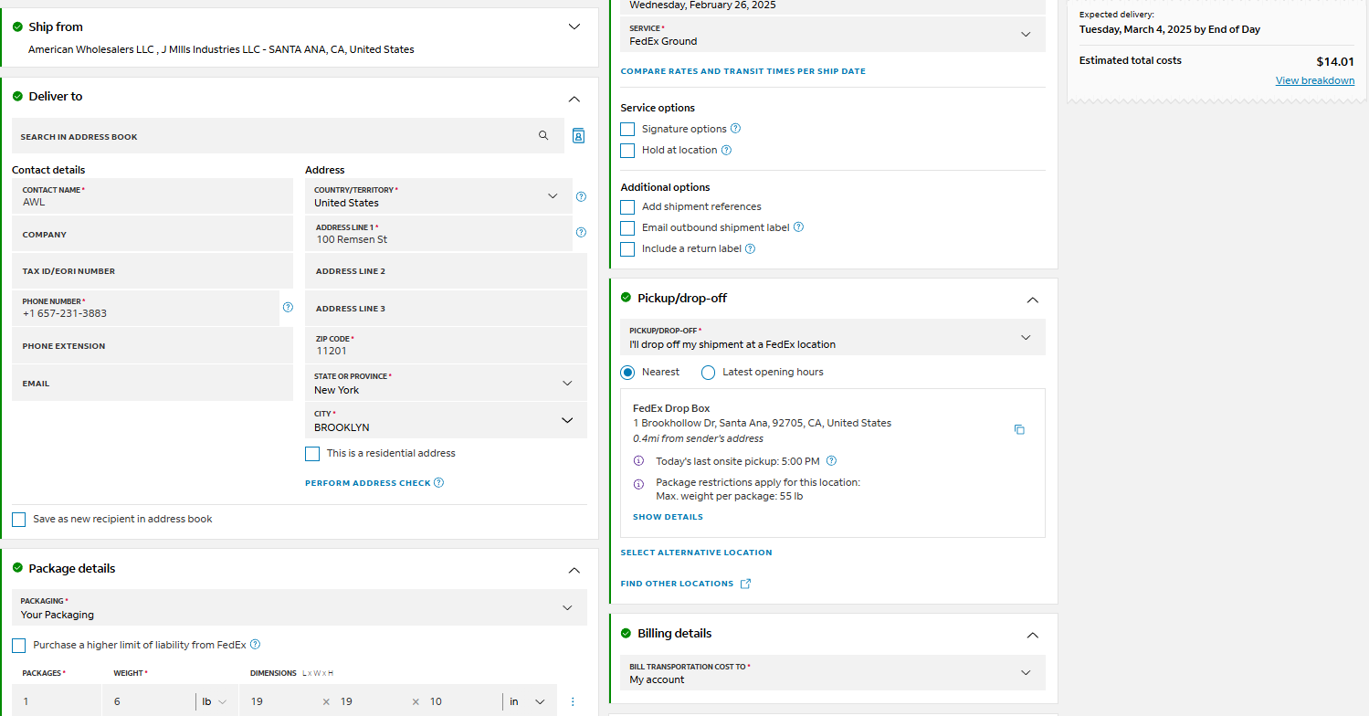The image size is (1369, 716).
Task: Open Bill transportation cost to dropdown
Action: pyautogui.click(x=833, y=672)
